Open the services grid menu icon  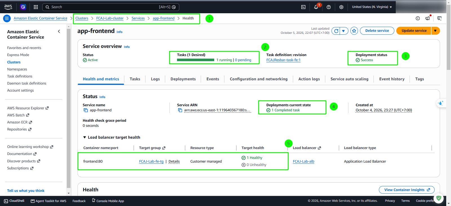click(x=36, y=7)
